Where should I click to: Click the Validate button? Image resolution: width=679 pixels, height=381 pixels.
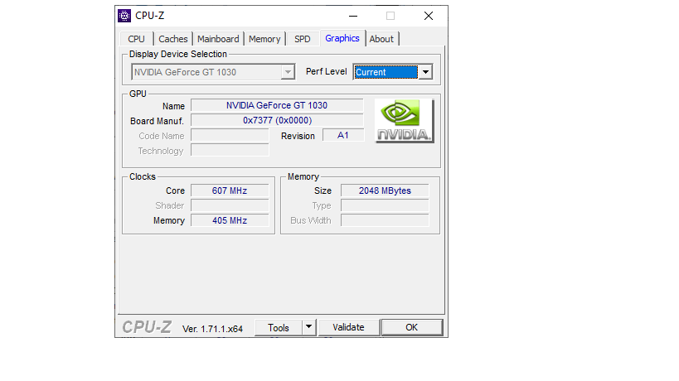(x=348, y=327)
